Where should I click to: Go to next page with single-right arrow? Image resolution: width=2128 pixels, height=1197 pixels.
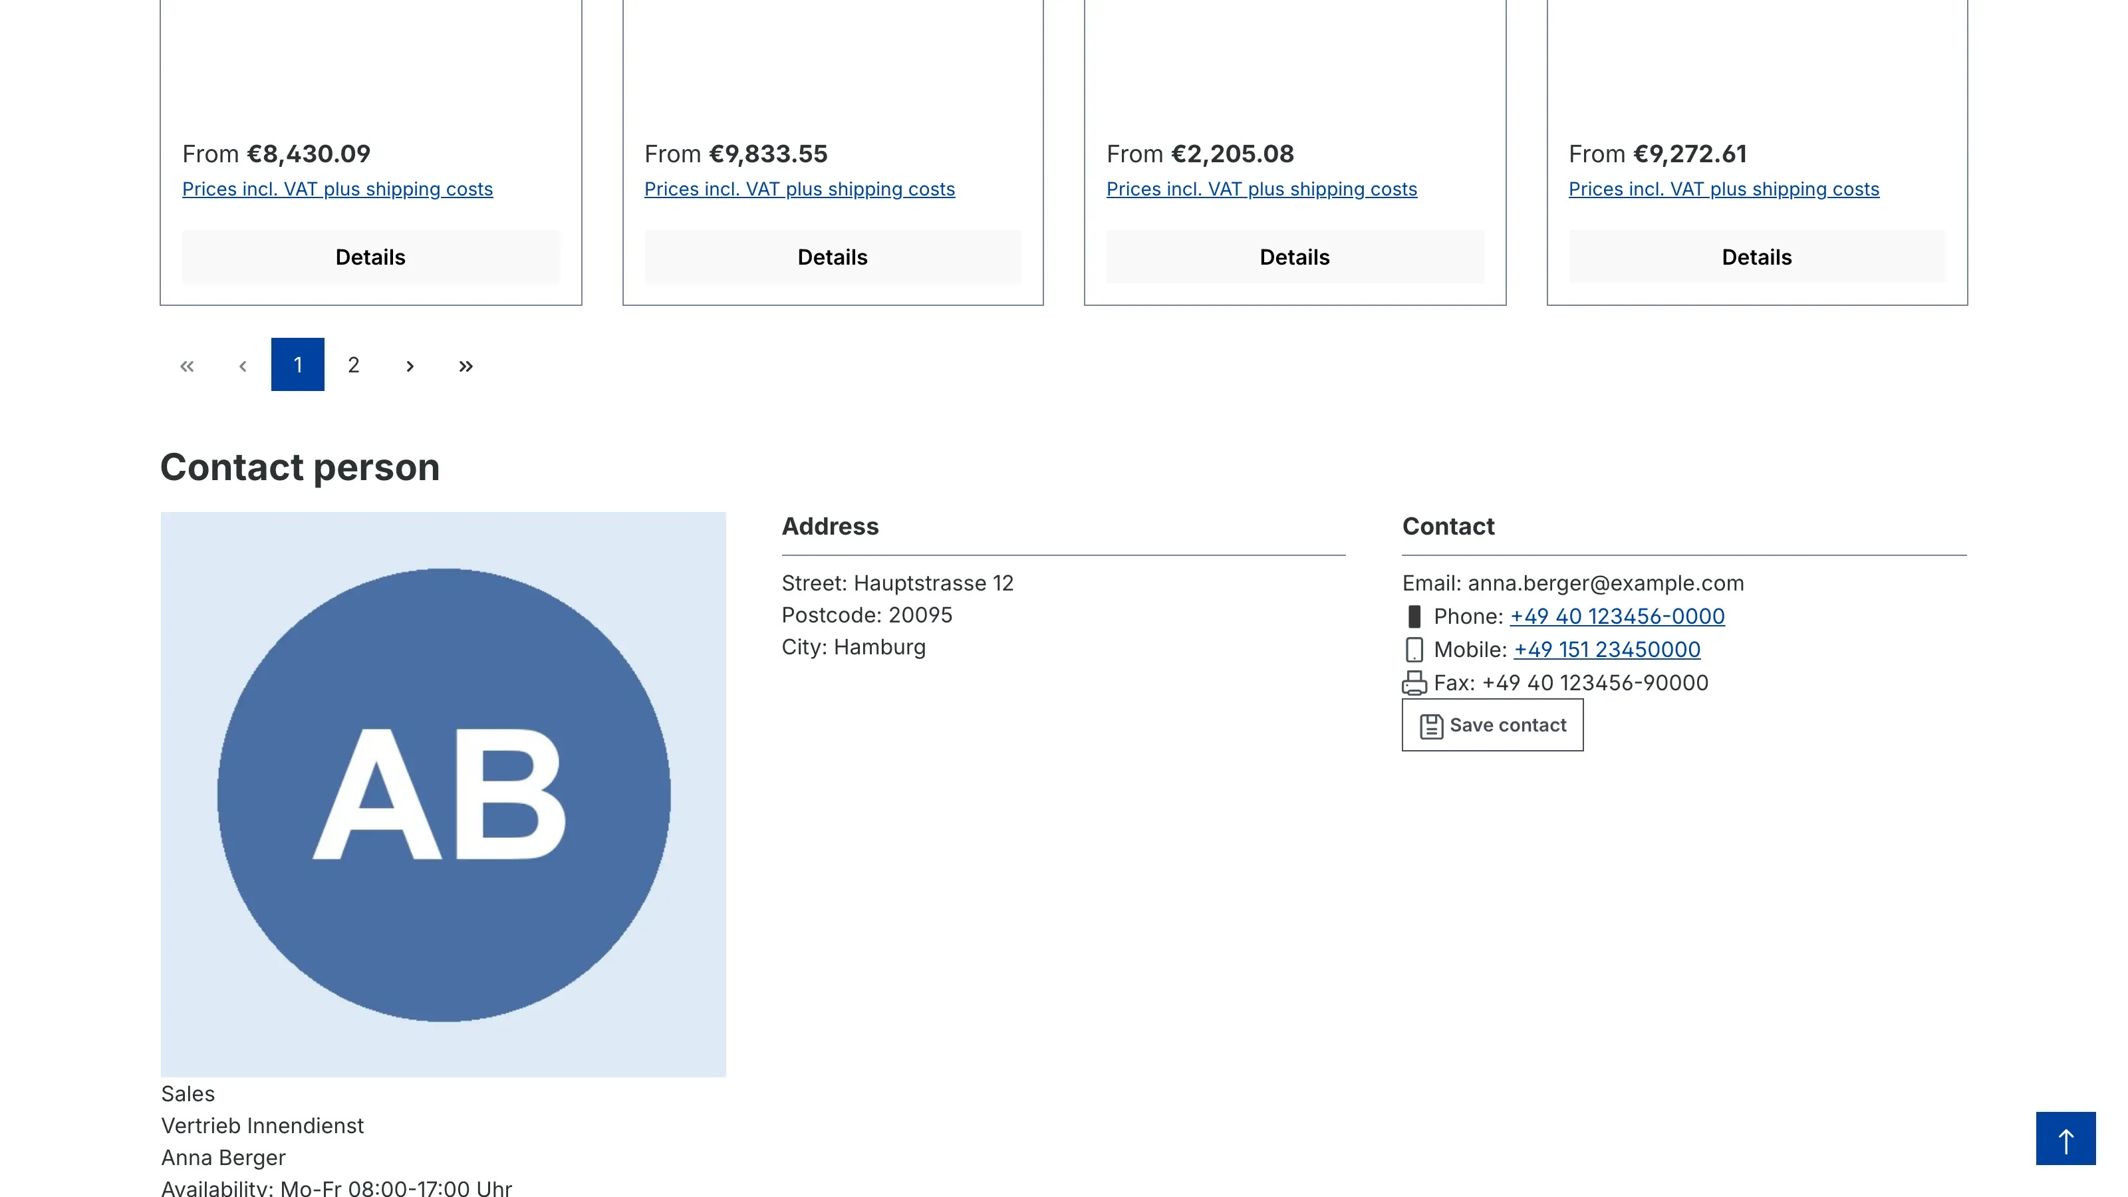coord(410,365)
